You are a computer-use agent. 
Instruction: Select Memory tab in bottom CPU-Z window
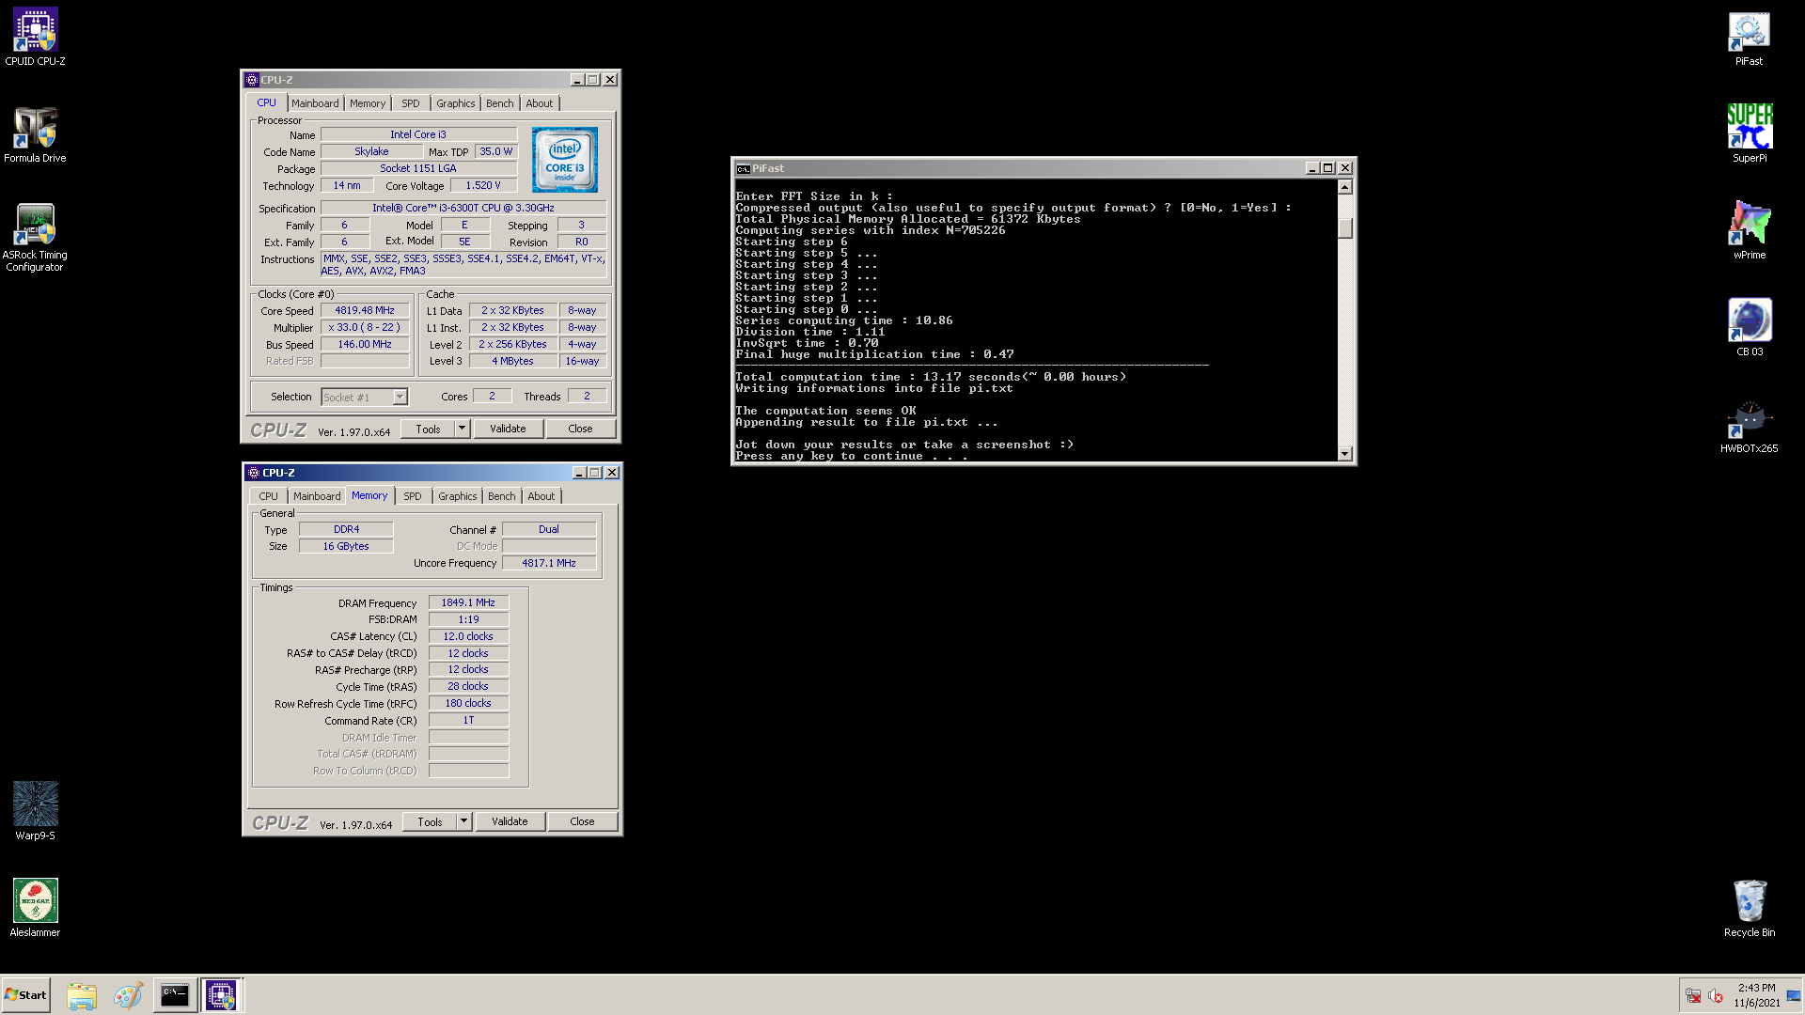[x=369, y=495]
